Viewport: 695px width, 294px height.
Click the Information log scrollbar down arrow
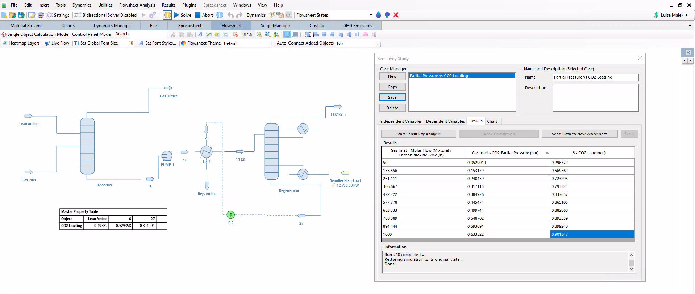631,269
